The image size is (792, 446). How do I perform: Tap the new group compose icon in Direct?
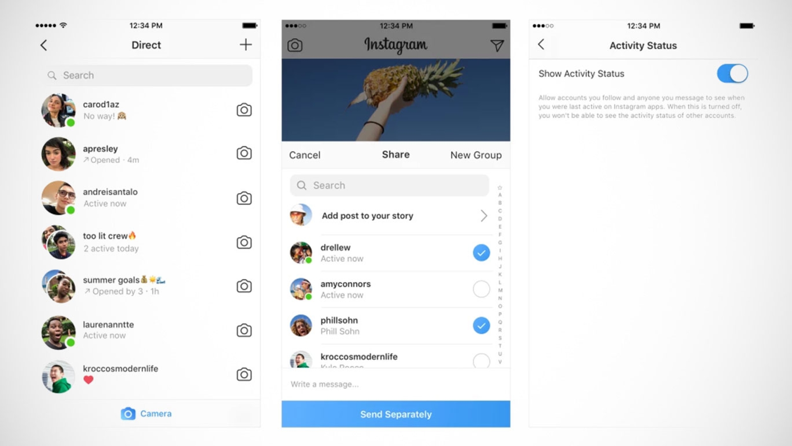coord(246,45)
